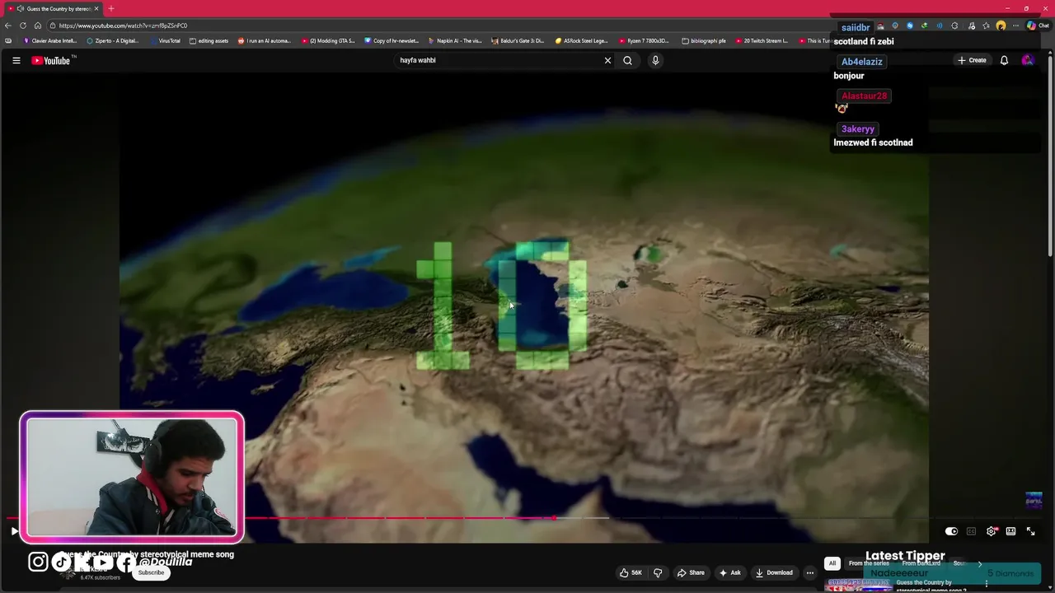Viewport: 1055px width, 593px height.
Task: Open the VirusTotal bookmark
Action: click(x=166, y=40)
